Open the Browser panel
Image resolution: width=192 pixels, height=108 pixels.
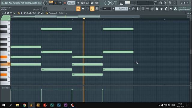pos(152,9)
